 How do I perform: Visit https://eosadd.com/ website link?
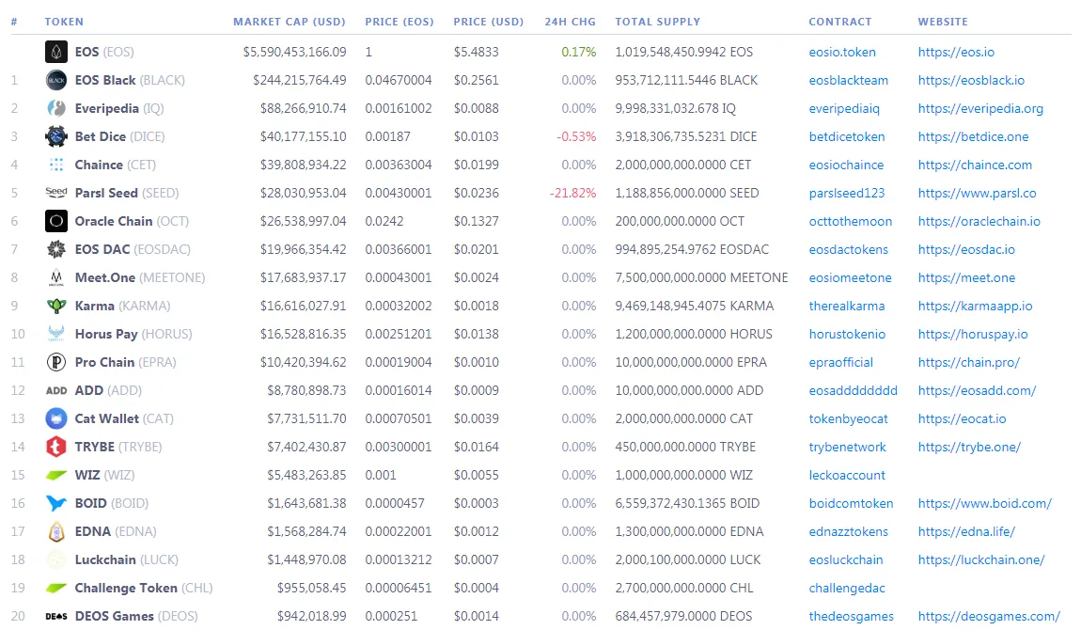tap(977, 390)
